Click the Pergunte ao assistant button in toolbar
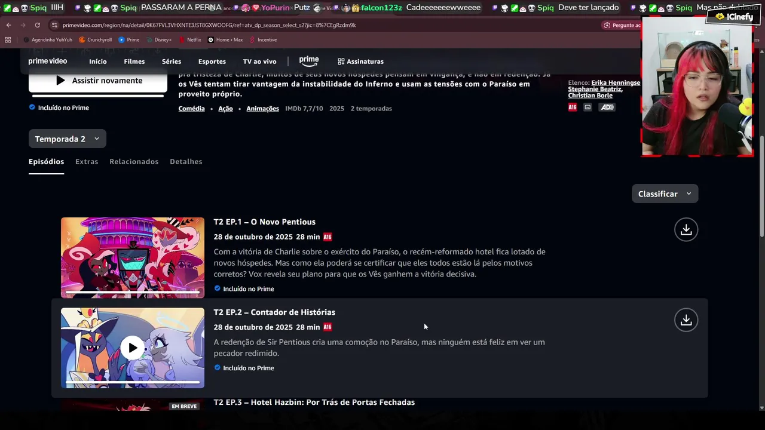 pos(622,25)
